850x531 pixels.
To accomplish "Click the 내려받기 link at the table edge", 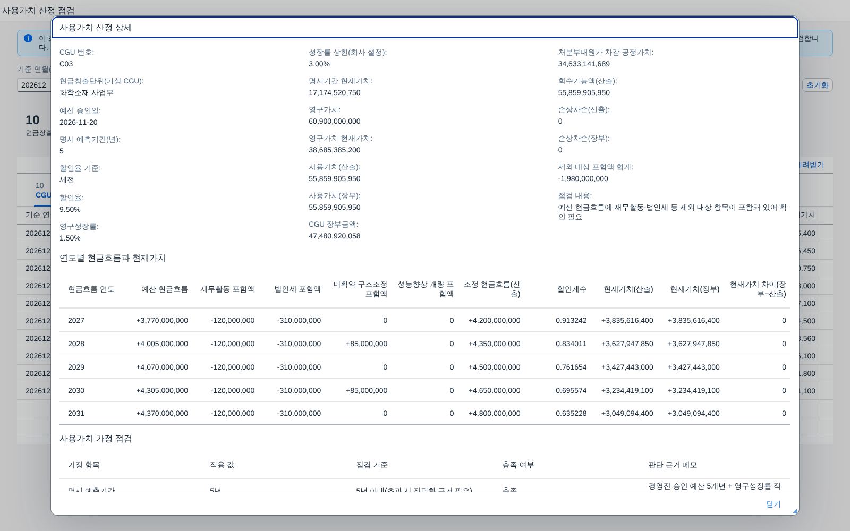I will click(811, 165).
